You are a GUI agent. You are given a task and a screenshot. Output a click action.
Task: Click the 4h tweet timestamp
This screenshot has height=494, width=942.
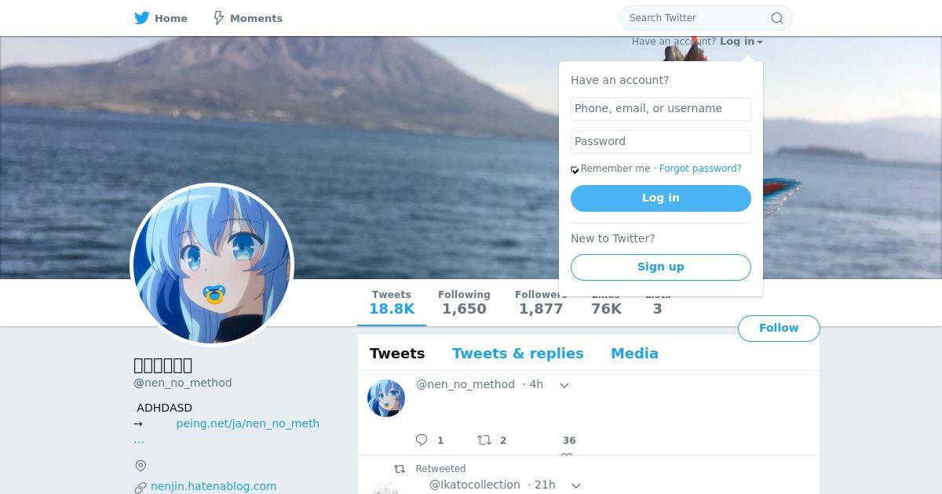coord(536,384)
